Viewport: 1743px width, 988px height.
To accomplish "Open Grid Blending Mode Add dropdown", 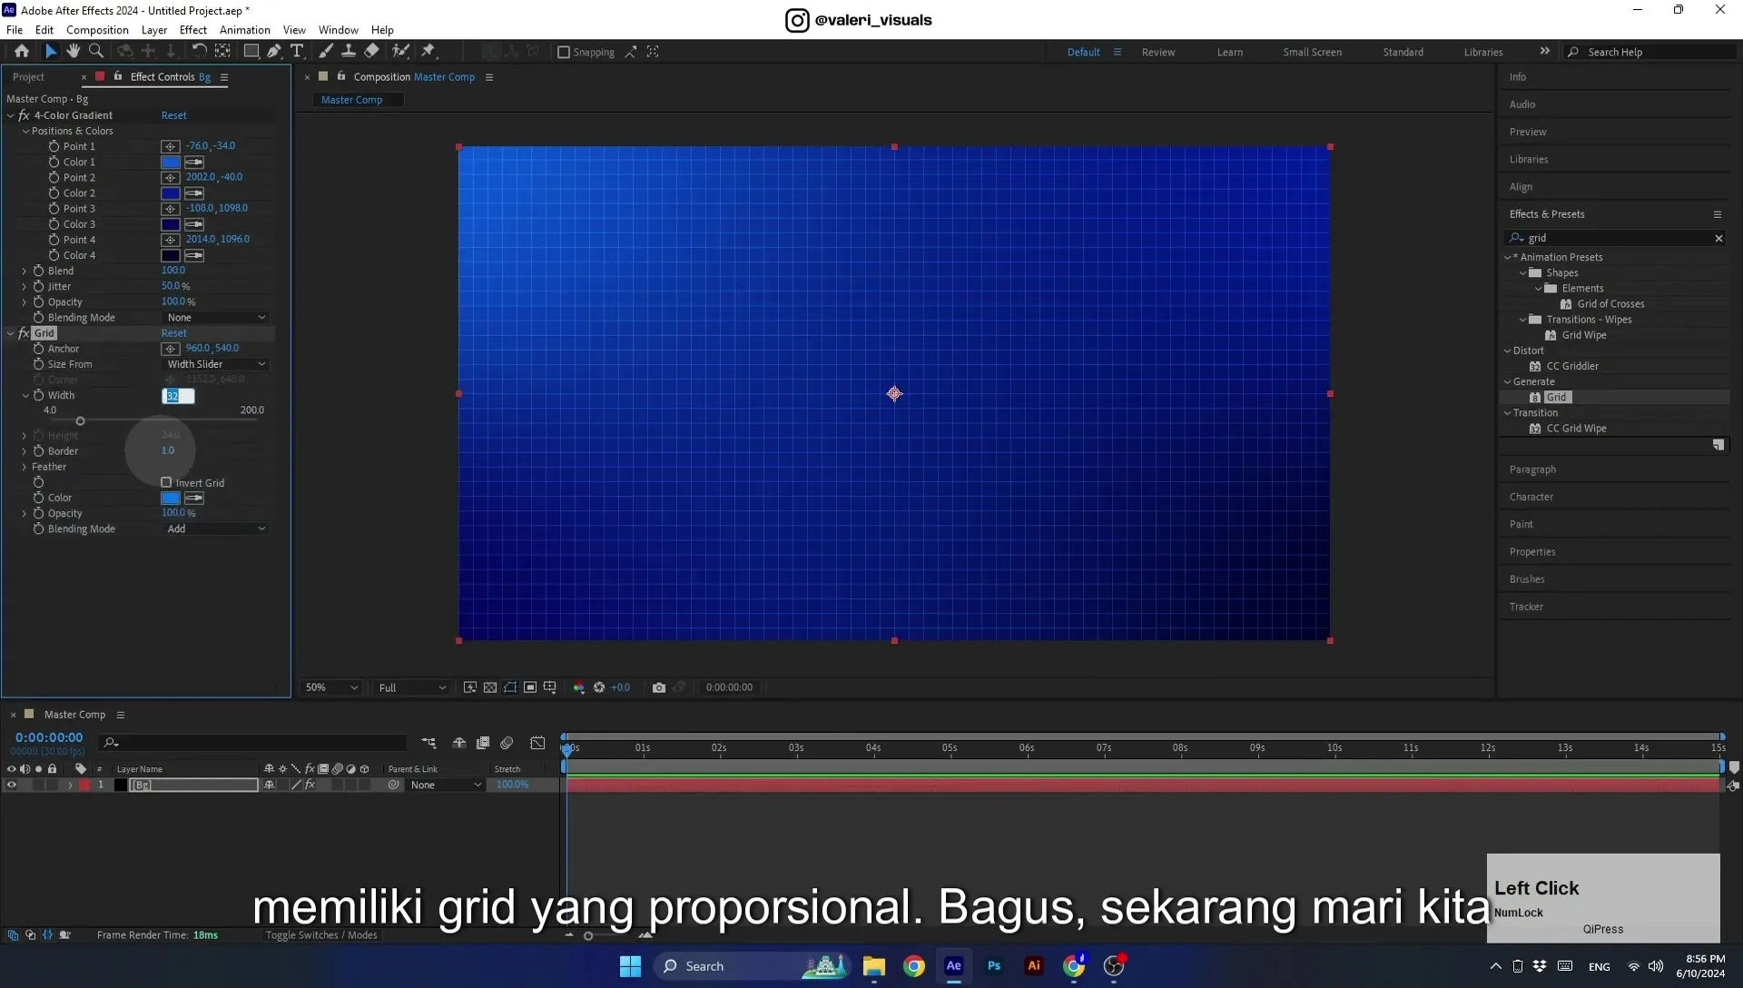I will point(216,529).
